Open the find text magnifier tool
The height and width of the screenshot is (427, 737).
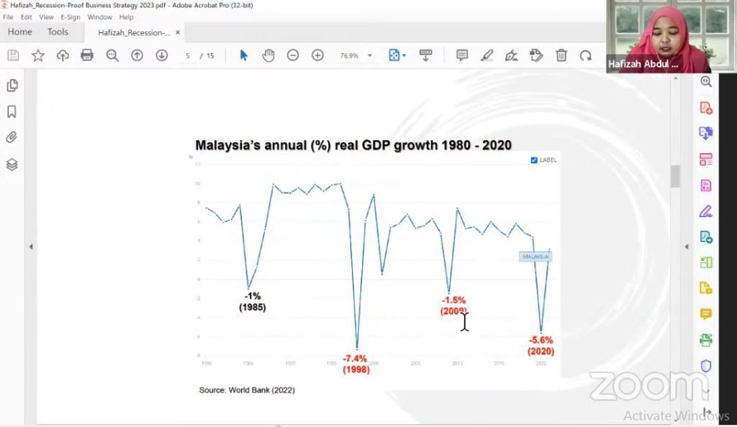pyautogui.click(x=112, y=55)
